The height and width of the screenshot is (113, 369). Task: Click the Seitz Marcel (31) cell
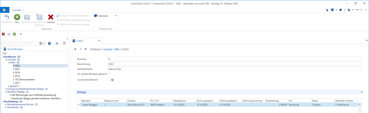coord(138,105)
